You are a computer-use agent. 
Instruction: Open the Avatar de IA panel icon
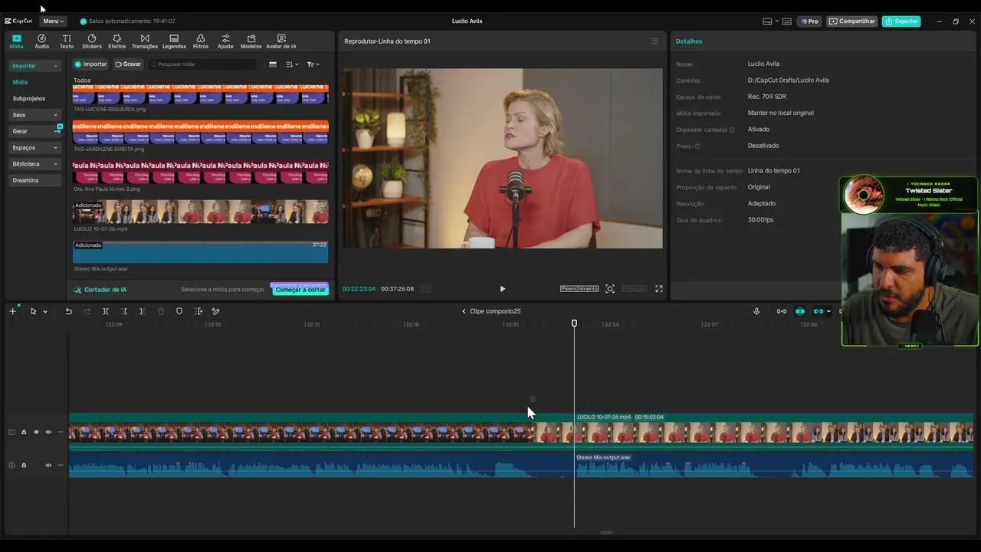[x=281, y=41]
